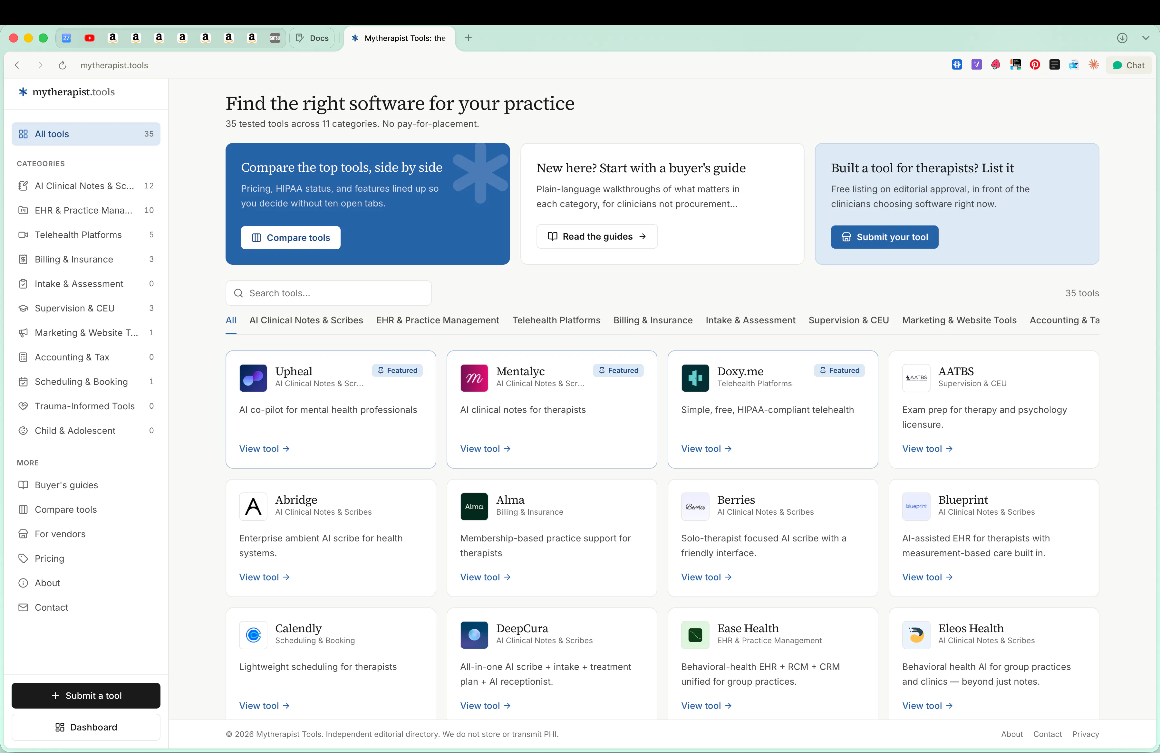Open new tab with plus icon
This screenshot has width=1160, height=753.
(x=469, y=38)
